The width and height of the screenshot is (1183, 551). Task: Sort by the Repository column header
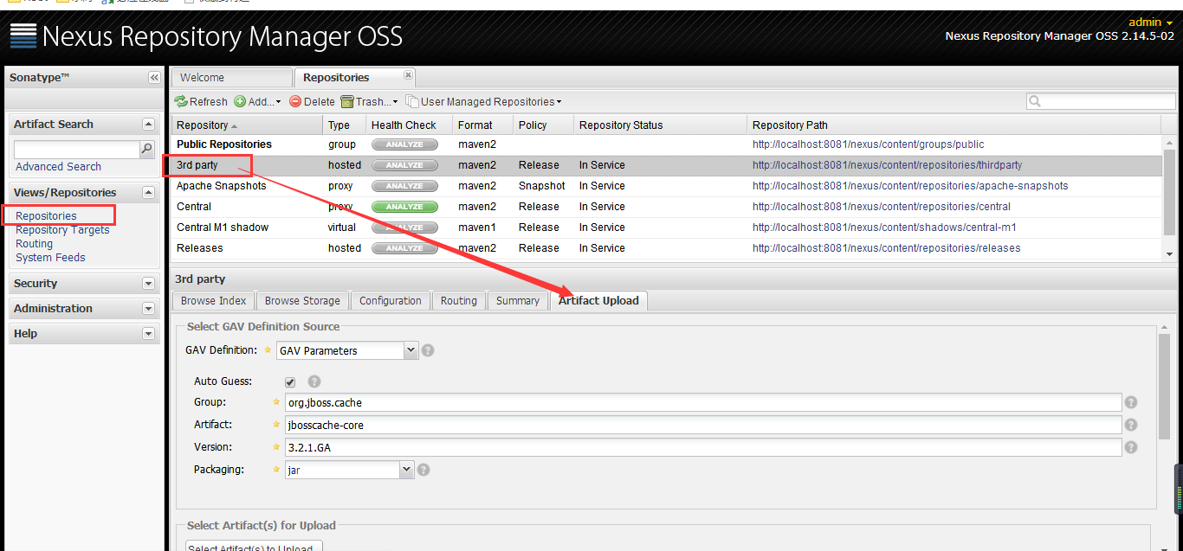[x=247, y=125]
